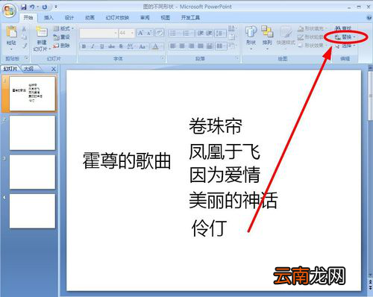373x297 pixels.
Task: Open the Developer 开发工具 tab
Action: [190, 18]
